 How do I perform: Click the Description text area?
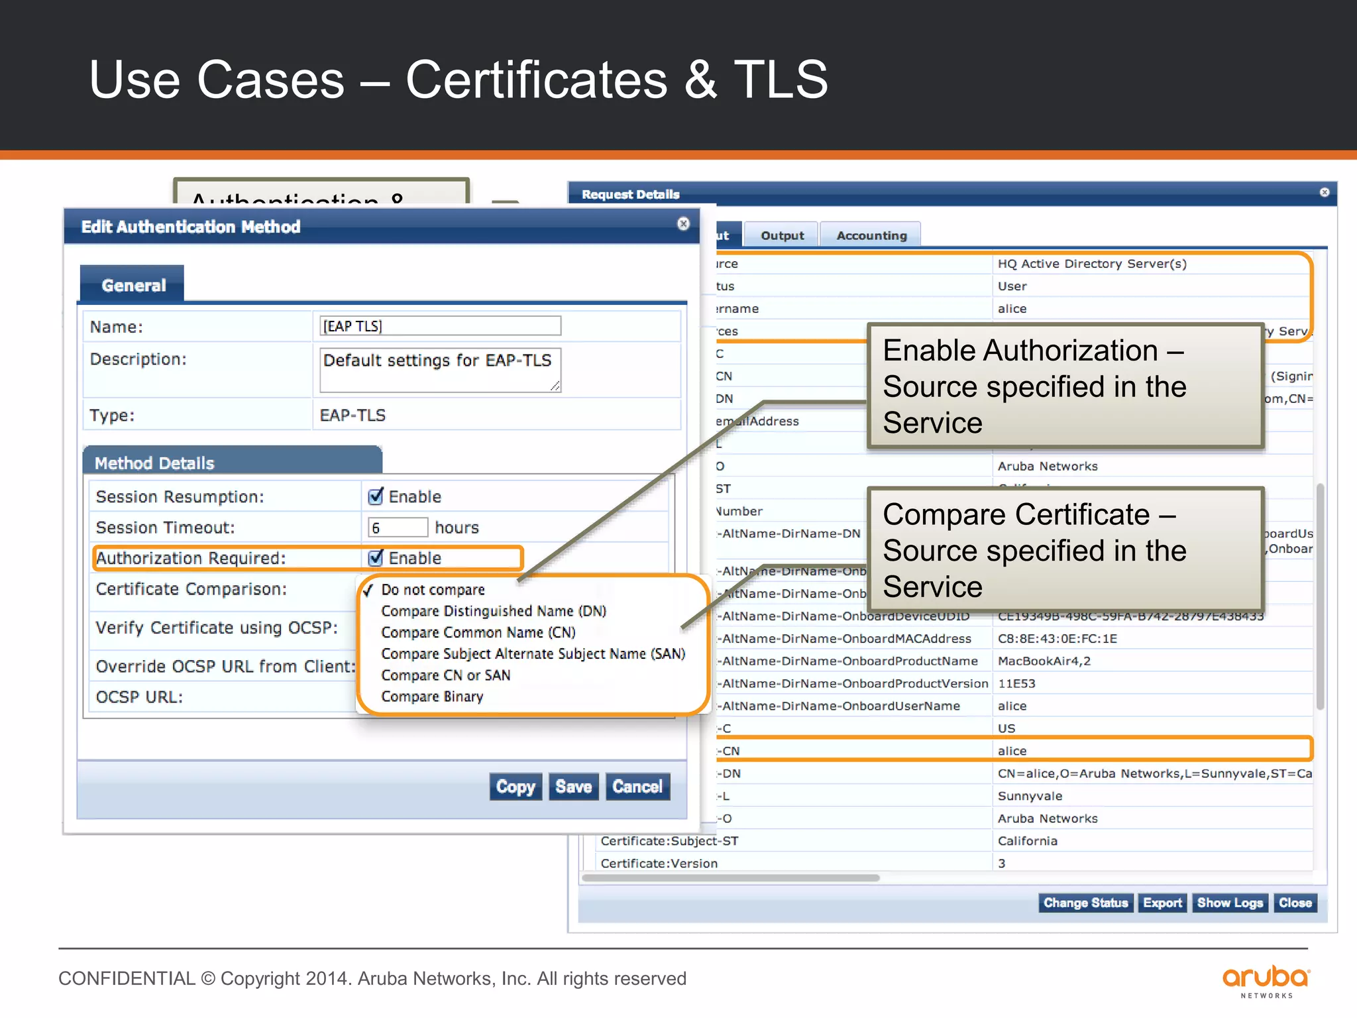441,370
